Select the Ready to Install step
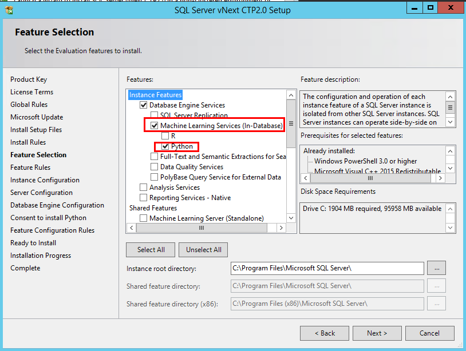This screenshot has width=466, height=351. tap(33, 243)
